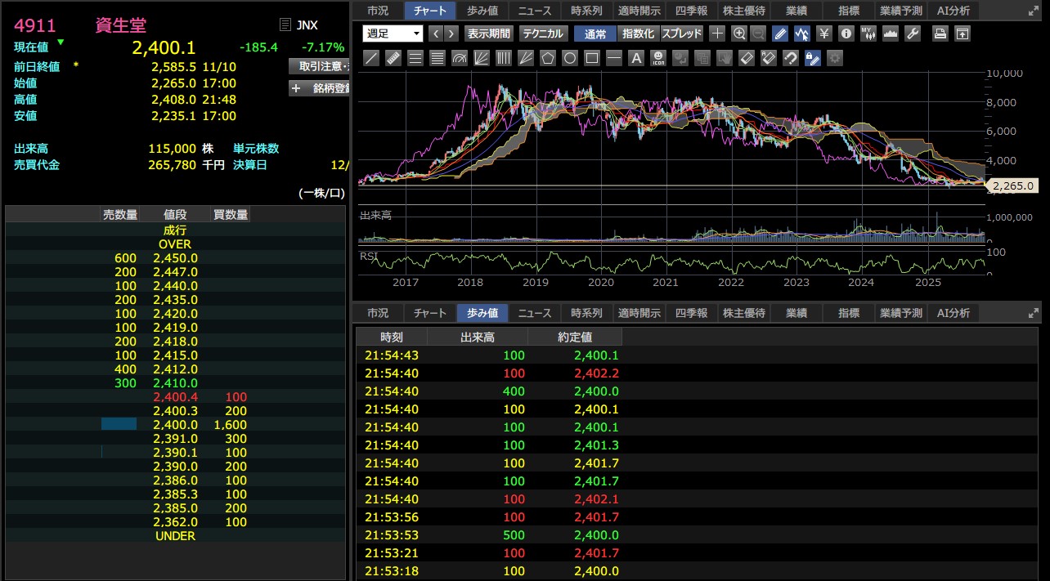Zoom out of the chart
Viewport: 1050px width, 581px height.
click(757, 34)
